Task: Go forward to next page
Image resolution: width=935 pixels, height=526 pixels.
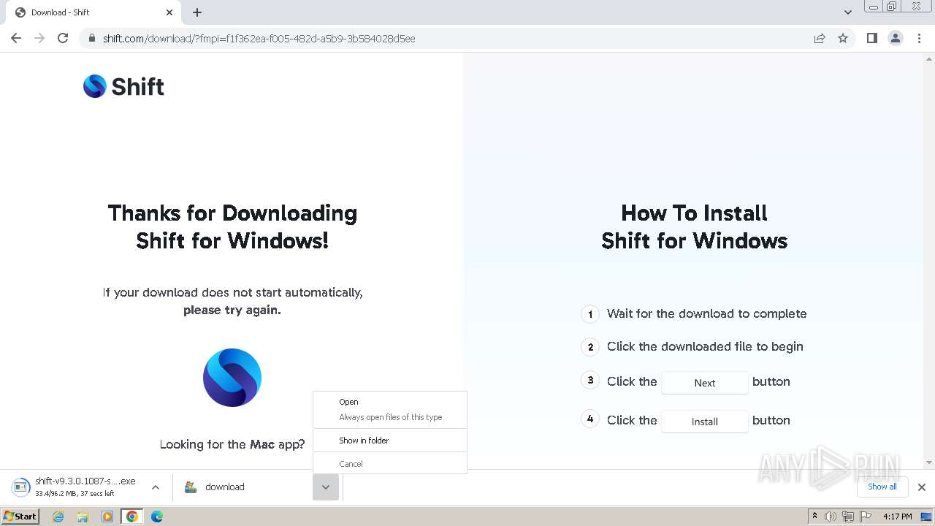Action: [39, 38]
